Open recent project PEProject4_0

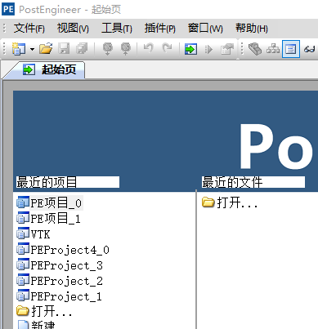pos(63,250)
